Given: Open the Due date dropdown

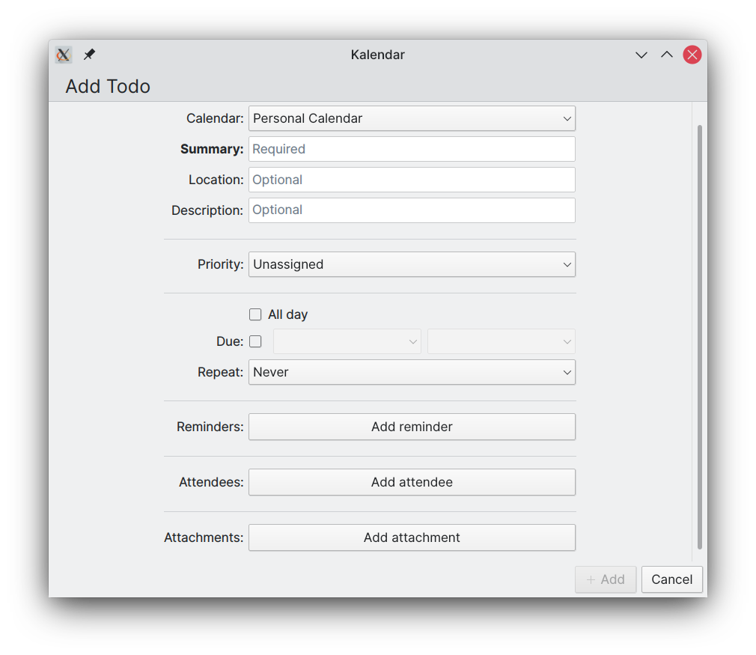Looking at the screenshot, I should point(347,341).
